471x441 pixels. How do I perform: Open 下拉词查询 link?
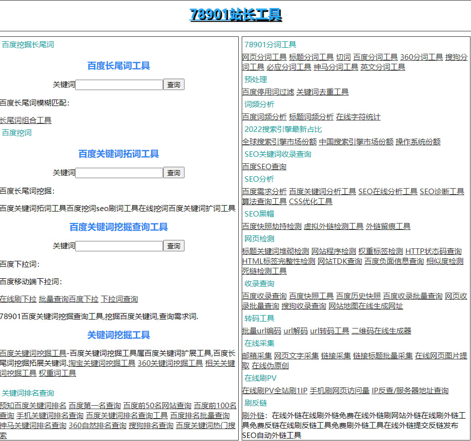[119, 299]
